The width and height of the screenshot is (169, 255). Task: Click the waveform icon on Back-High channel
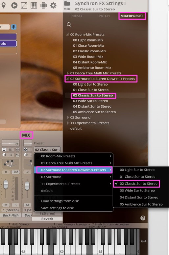click(17, 155)
